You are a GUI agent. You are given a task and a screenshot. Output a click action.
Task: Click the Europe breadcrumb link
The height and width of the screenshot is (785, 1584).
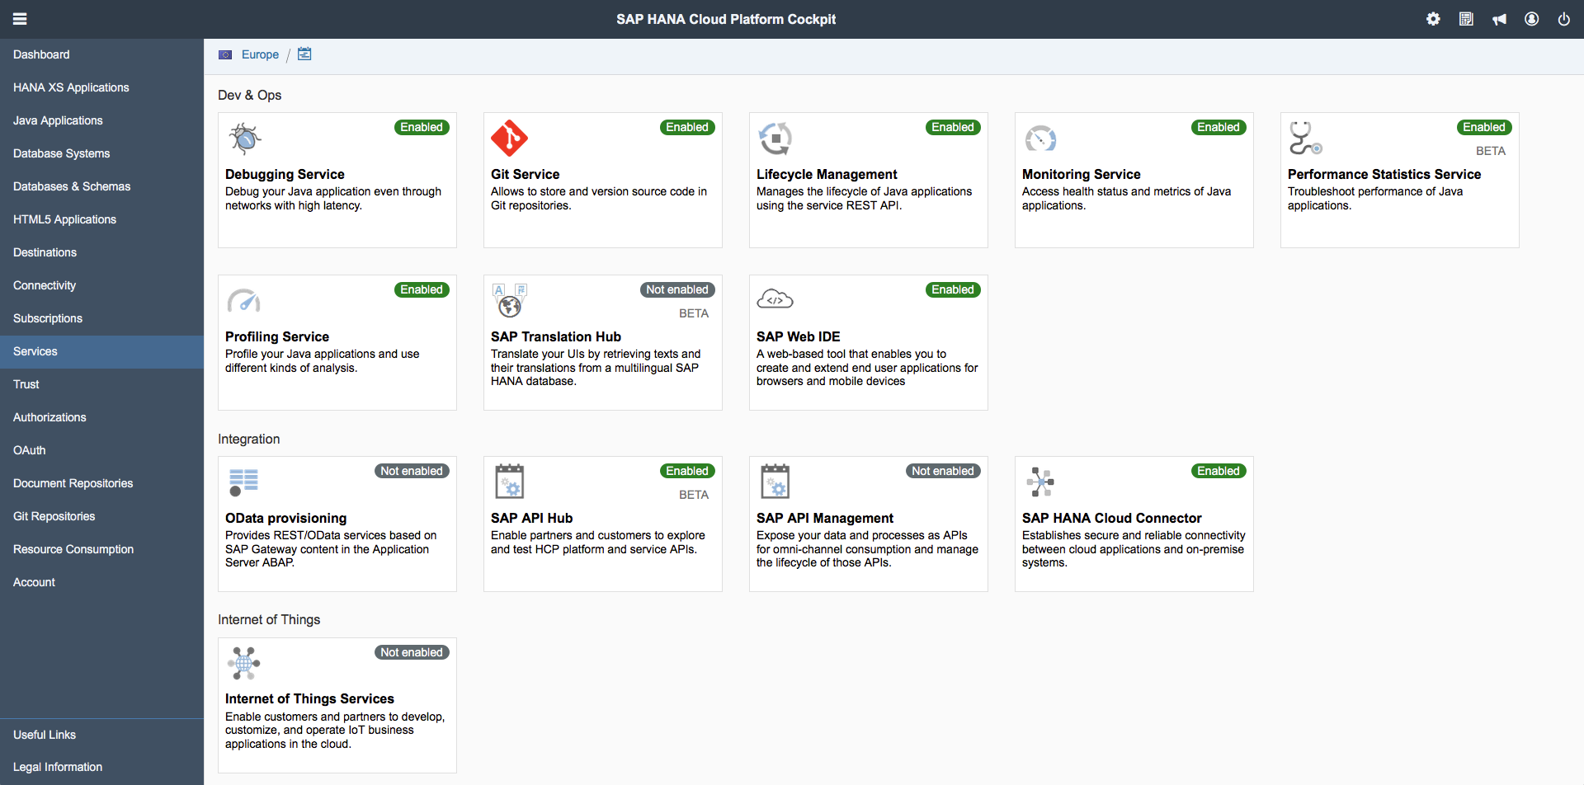click(260, 54)
